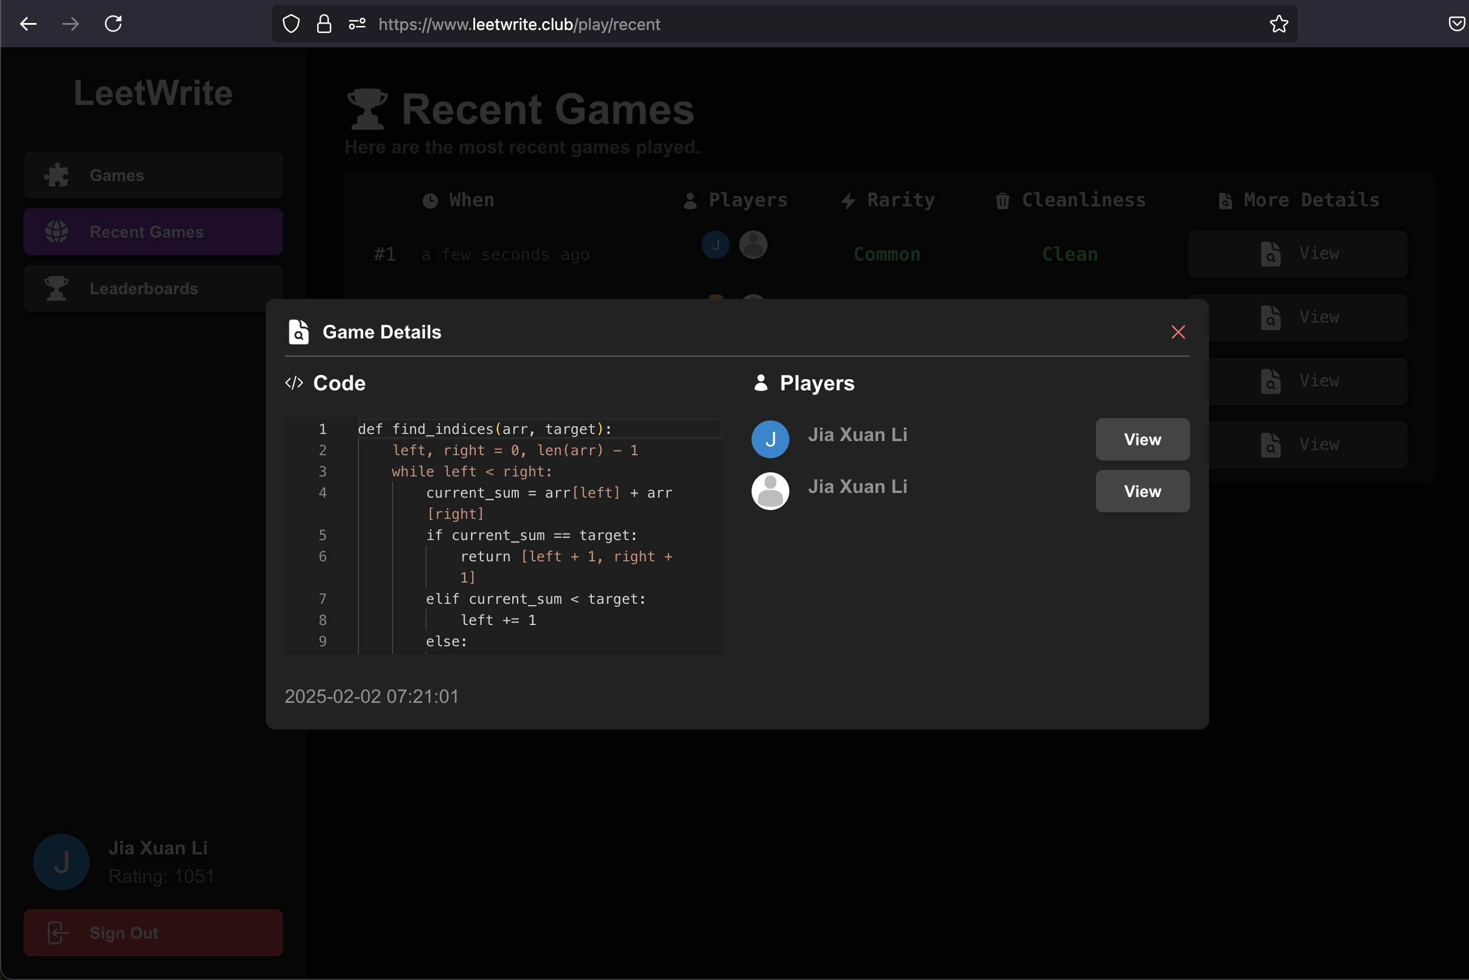Click the grey default avatar of the second player
The height and width of the screenshot is (980, 1469).
pyautogui.click(x=770, y=491)
